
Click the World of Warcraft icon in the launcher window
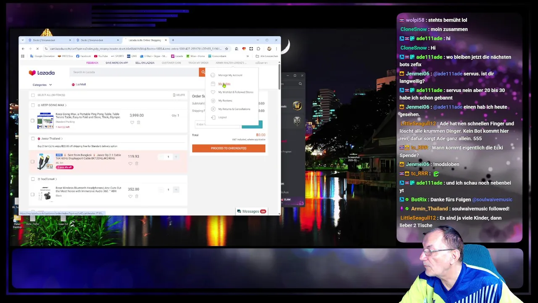[x=297, y=106]
